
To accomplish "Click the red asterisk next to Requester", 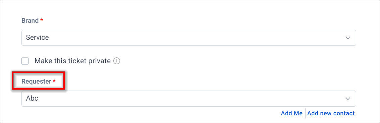I will 54,81.
